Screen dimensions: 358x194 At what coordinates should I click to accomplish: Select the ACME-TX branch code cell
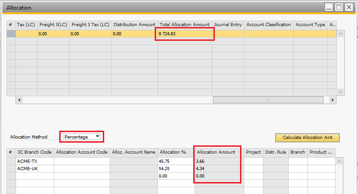35,161
